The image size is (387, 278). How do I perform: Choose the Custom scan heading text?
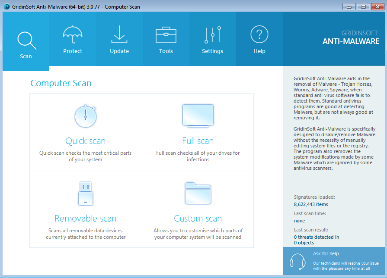pos(198,219)
